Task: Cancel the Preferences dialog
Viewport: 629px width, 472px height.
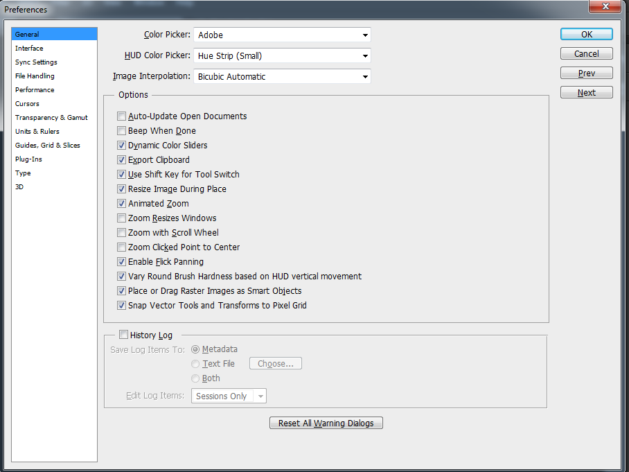Action: pyautogui.click(x=587, y=53)
